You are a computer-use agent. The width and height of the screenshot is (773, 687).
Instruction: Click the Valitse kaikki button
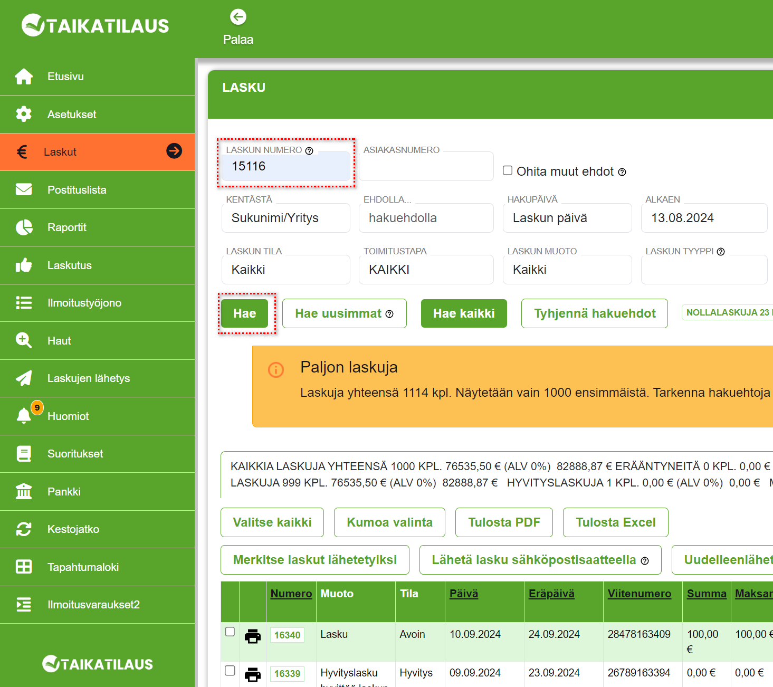click(272, 522)
